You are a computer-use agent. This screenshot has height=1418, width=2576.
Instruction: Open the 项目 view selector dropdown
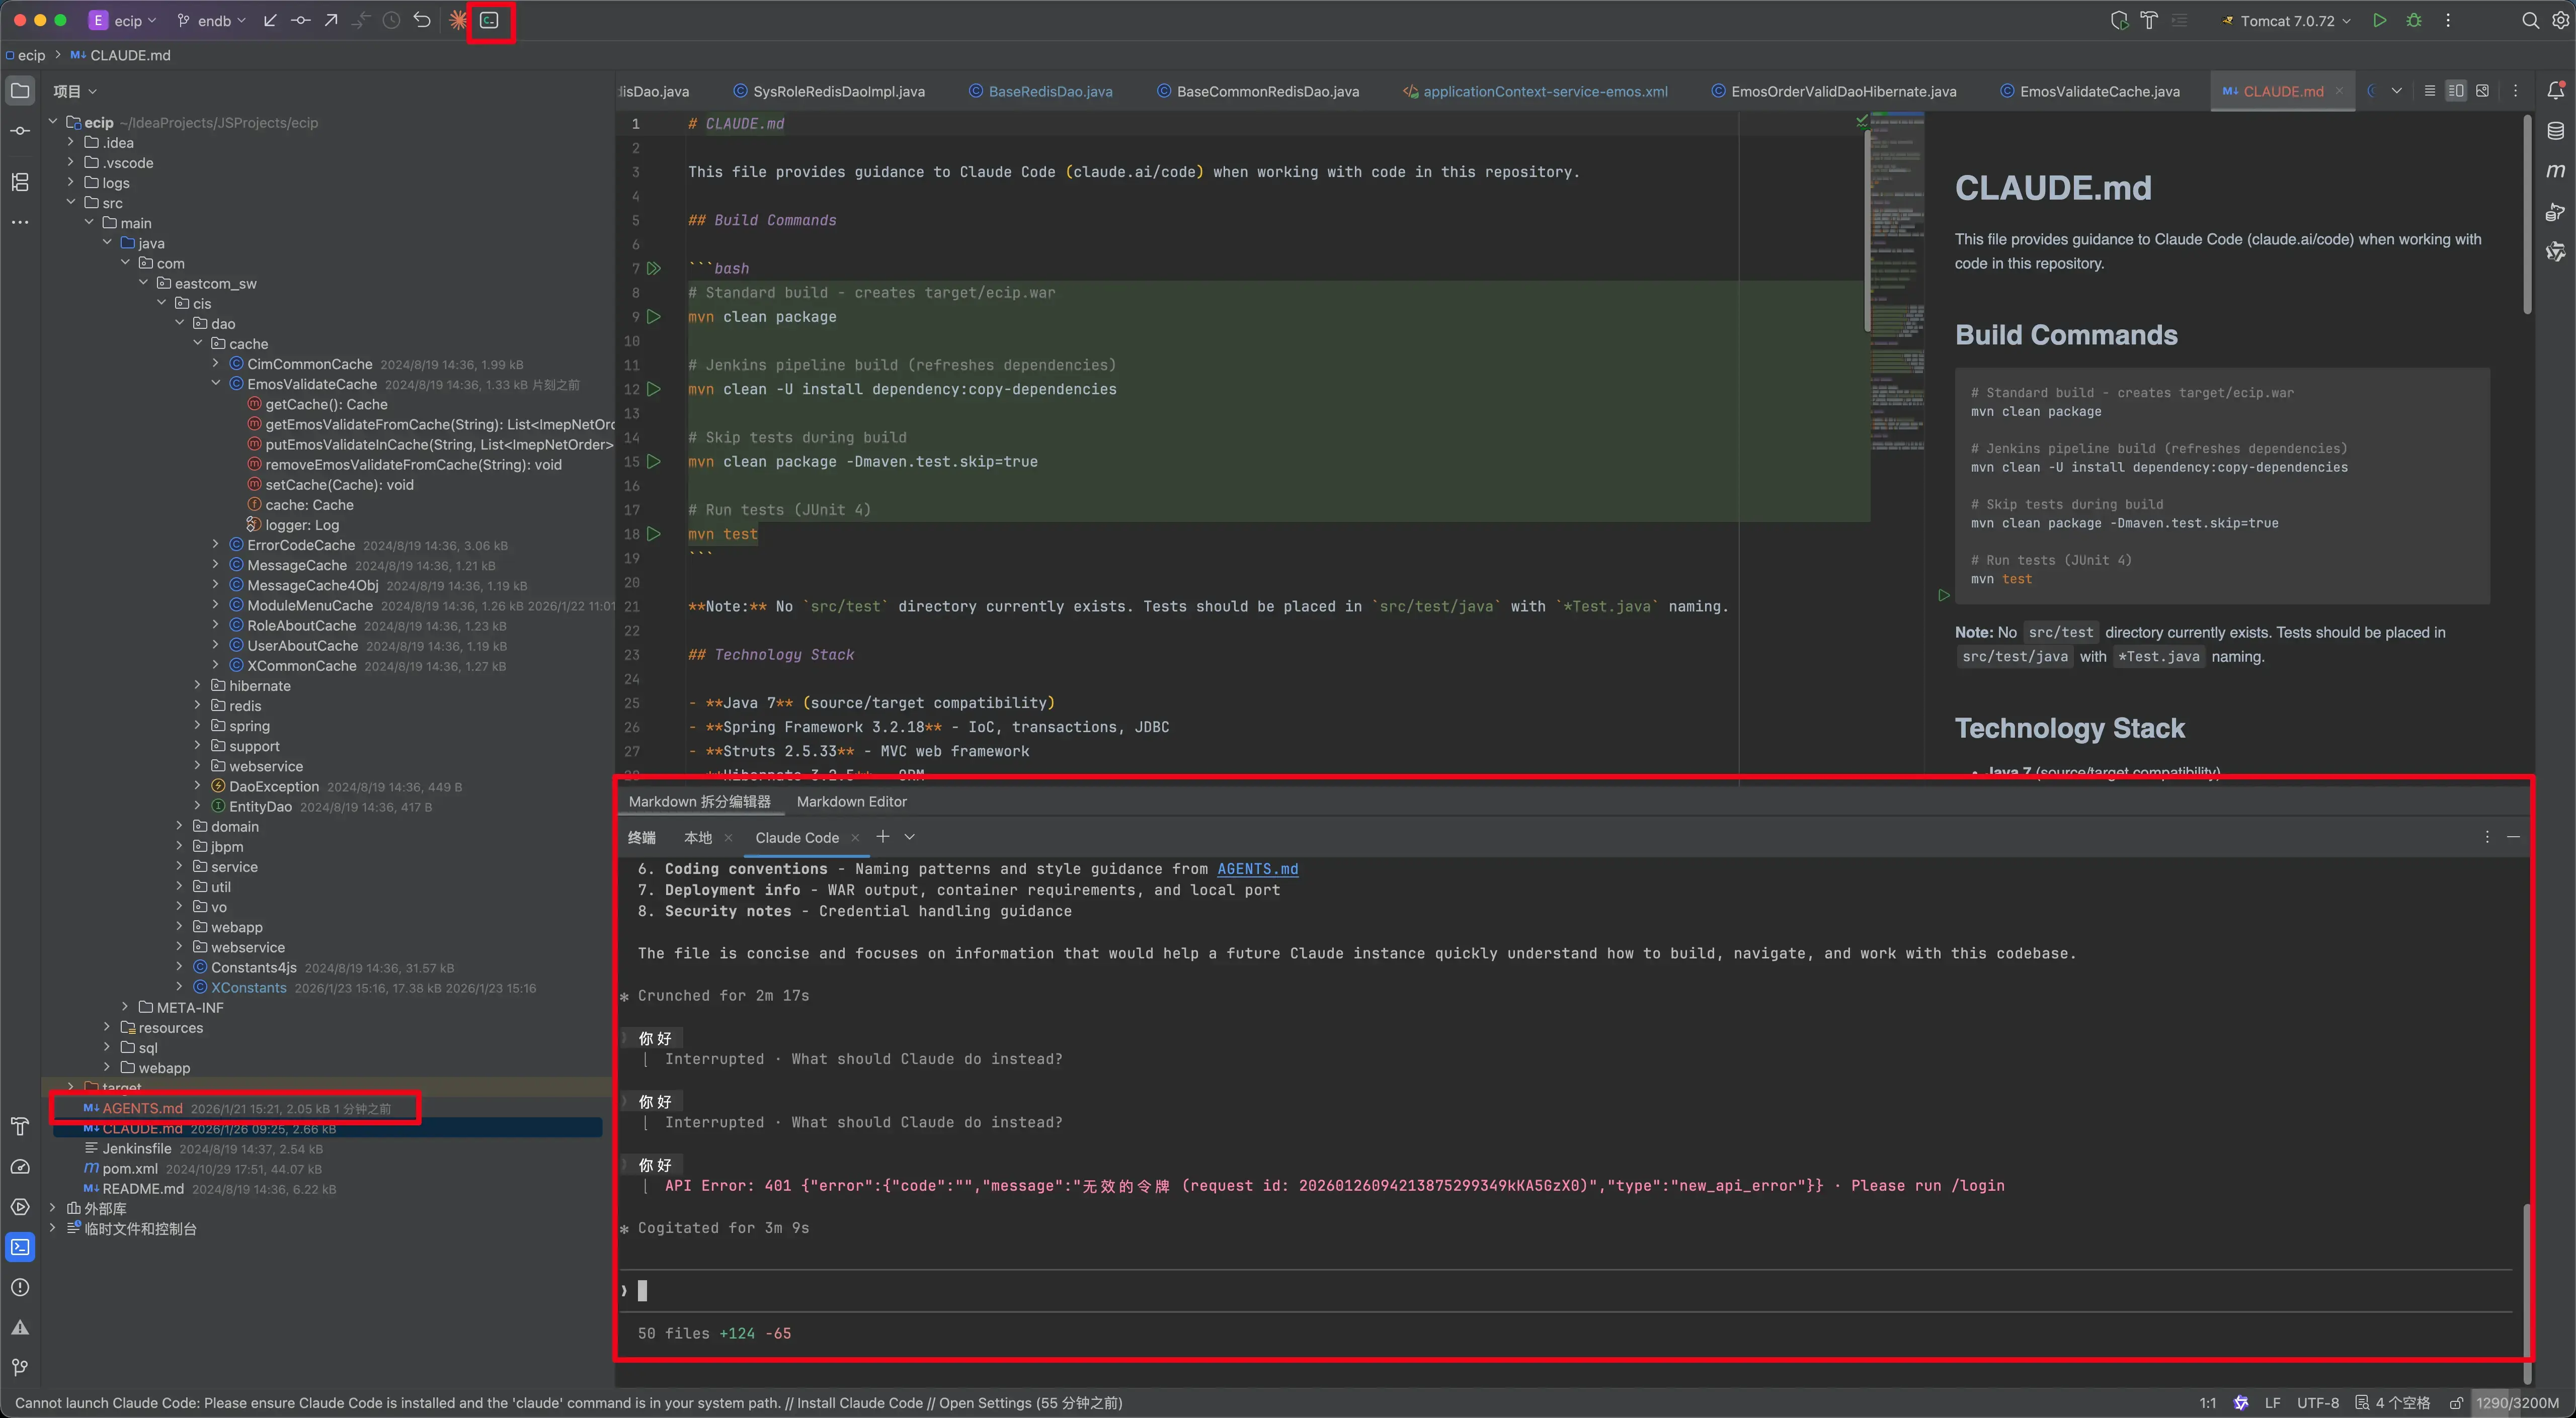75,91
